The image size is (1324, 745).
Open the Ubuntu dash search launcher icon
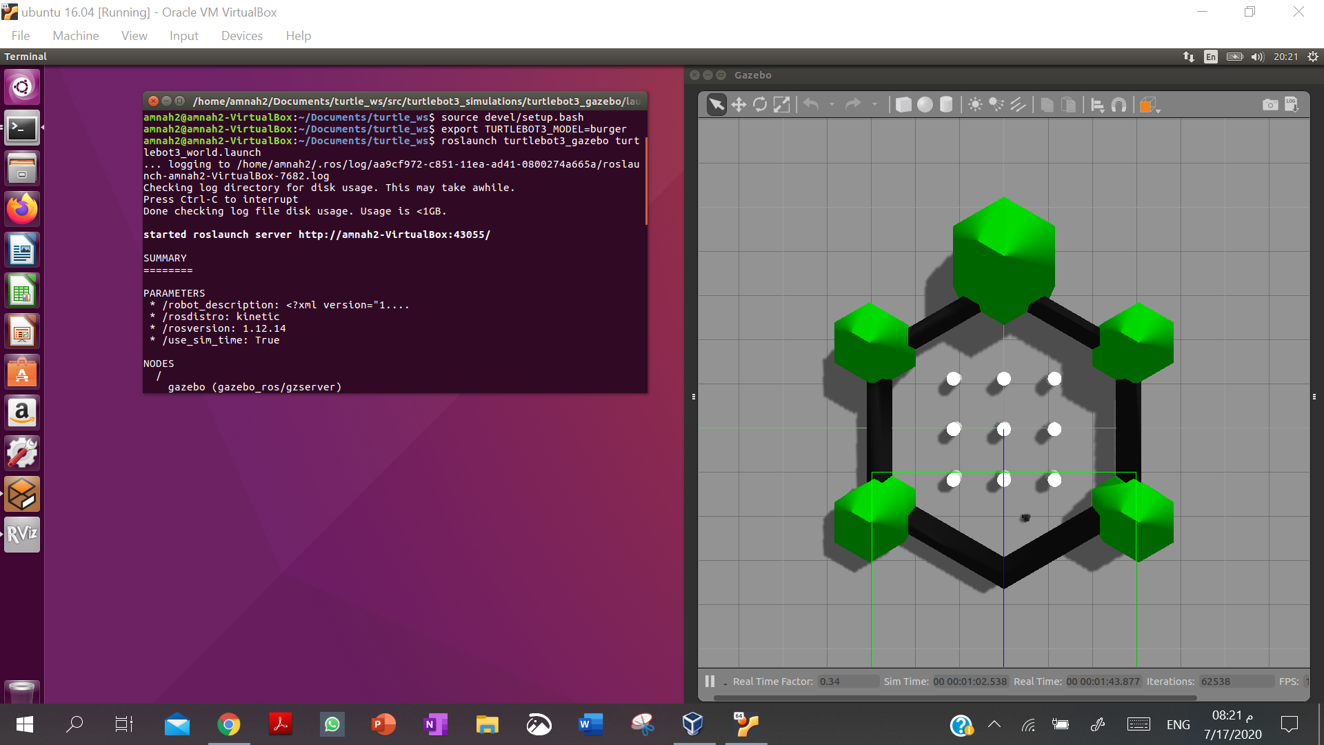click(x=22, y=87)
